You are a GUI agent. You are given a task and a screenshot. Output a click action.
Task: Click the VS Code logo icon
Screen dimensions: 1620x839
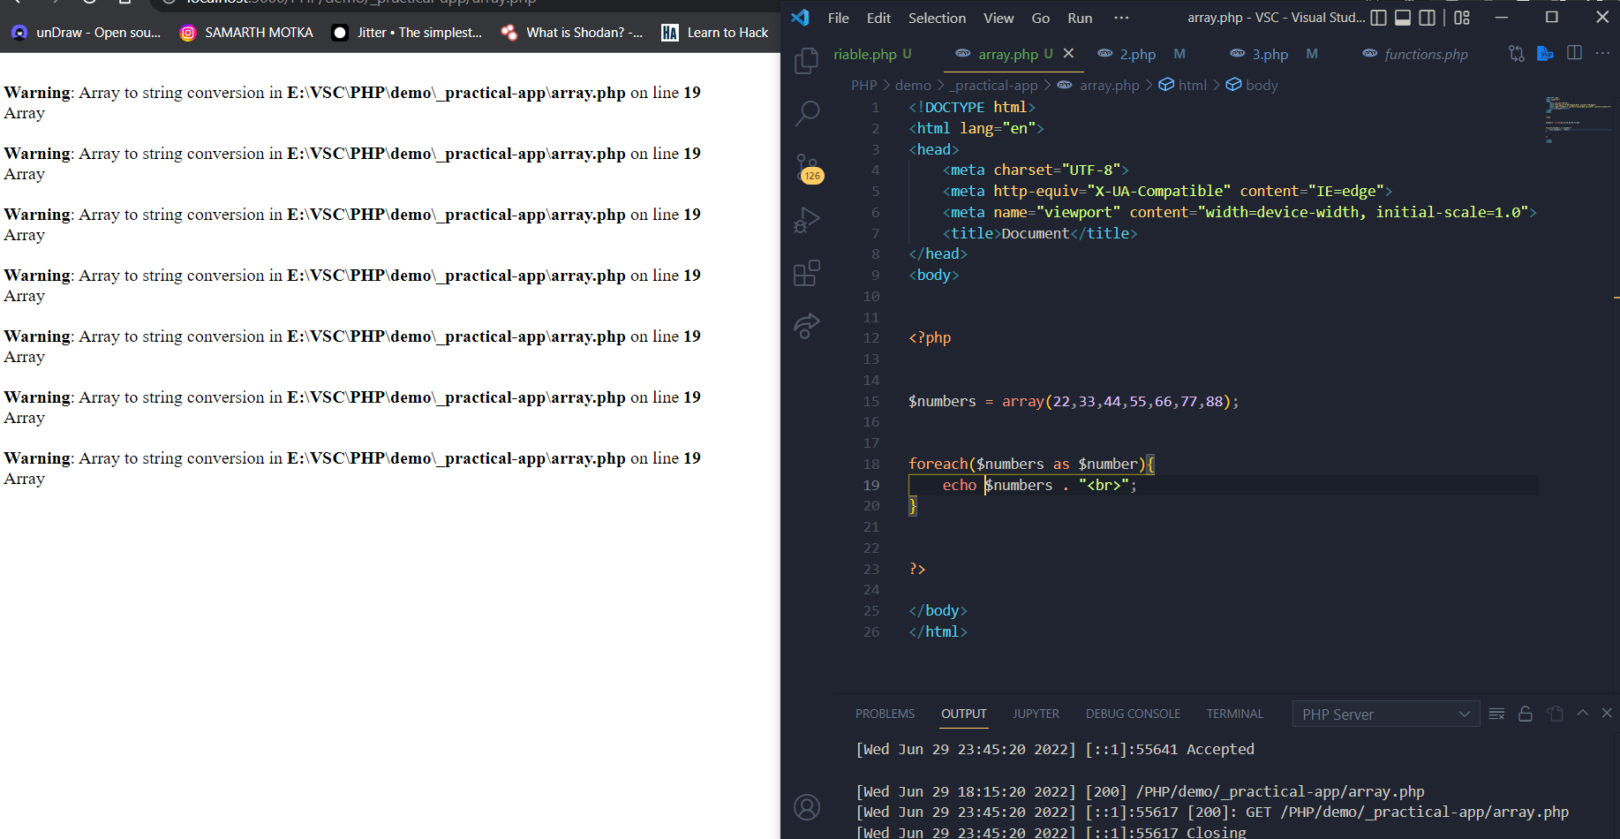coord(800,18)
